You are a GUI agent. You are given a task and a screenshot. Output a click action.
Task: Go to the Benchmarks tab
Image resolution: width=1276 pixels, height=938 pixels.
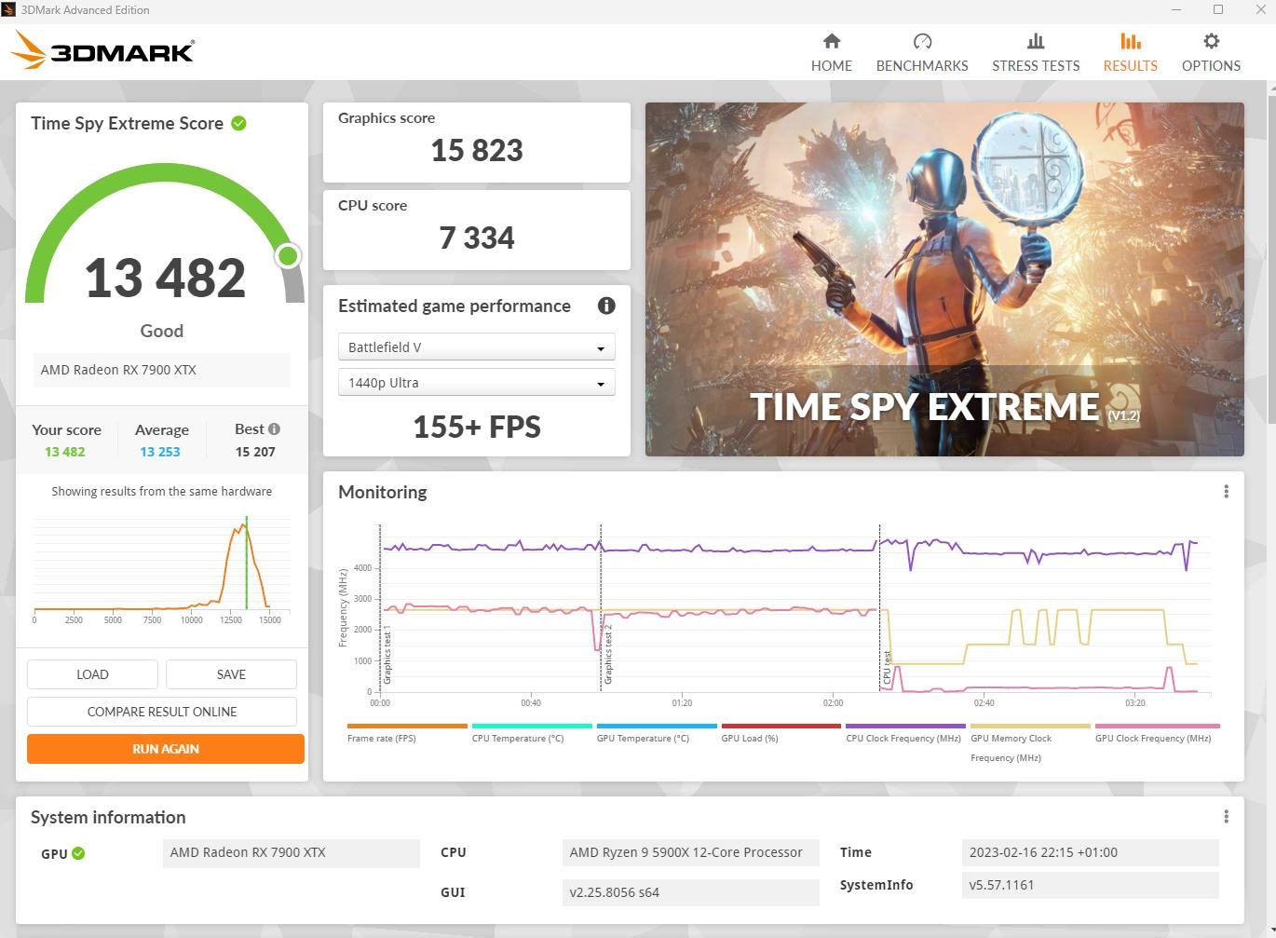pyautogui.click(x=922, y=52)
